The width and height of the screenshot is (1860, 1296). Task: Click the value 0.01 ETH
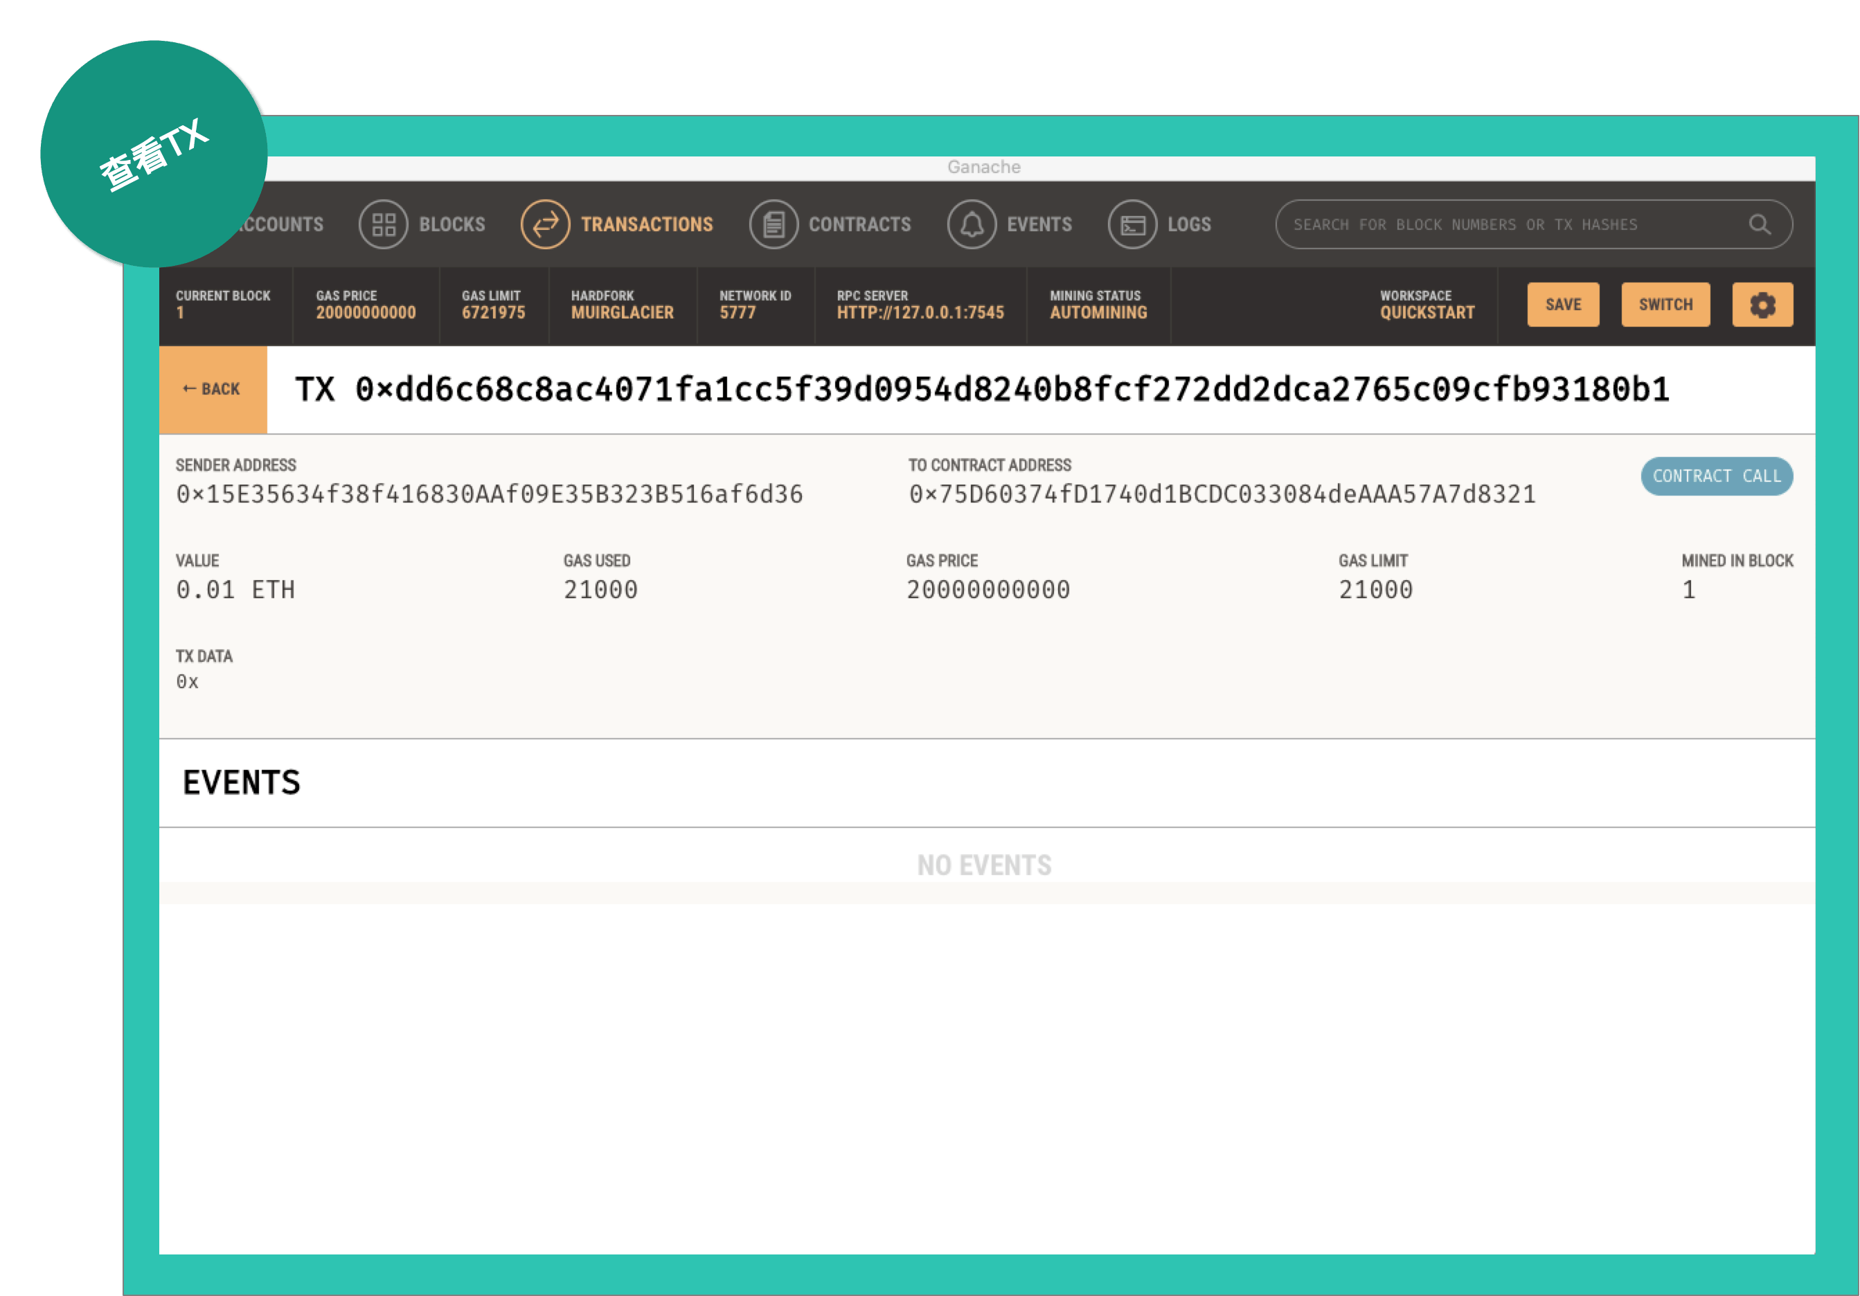(x=235, y=590)
